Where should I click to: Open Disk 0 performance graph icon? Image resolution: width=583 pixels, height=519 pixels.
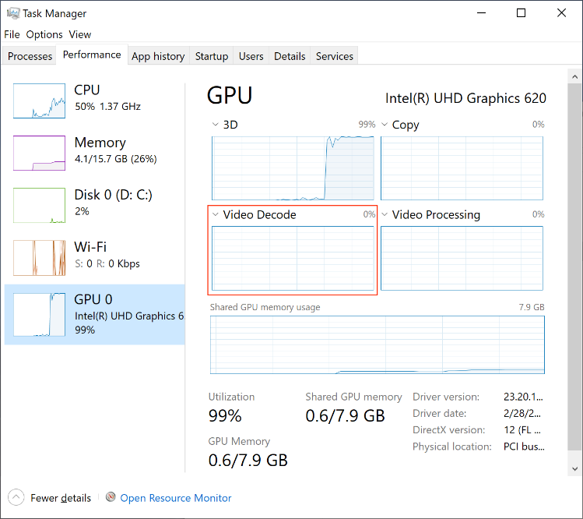pyautogui.click(x=39, y=205)
